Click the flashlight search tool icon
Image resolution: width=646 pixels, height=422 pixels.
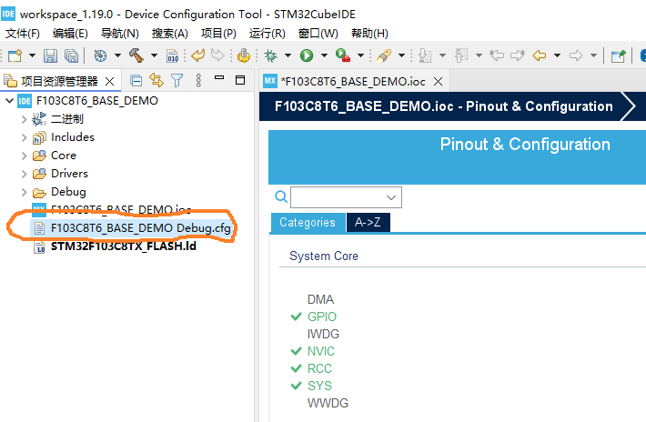pyautogui.click(x=384, y=55)
